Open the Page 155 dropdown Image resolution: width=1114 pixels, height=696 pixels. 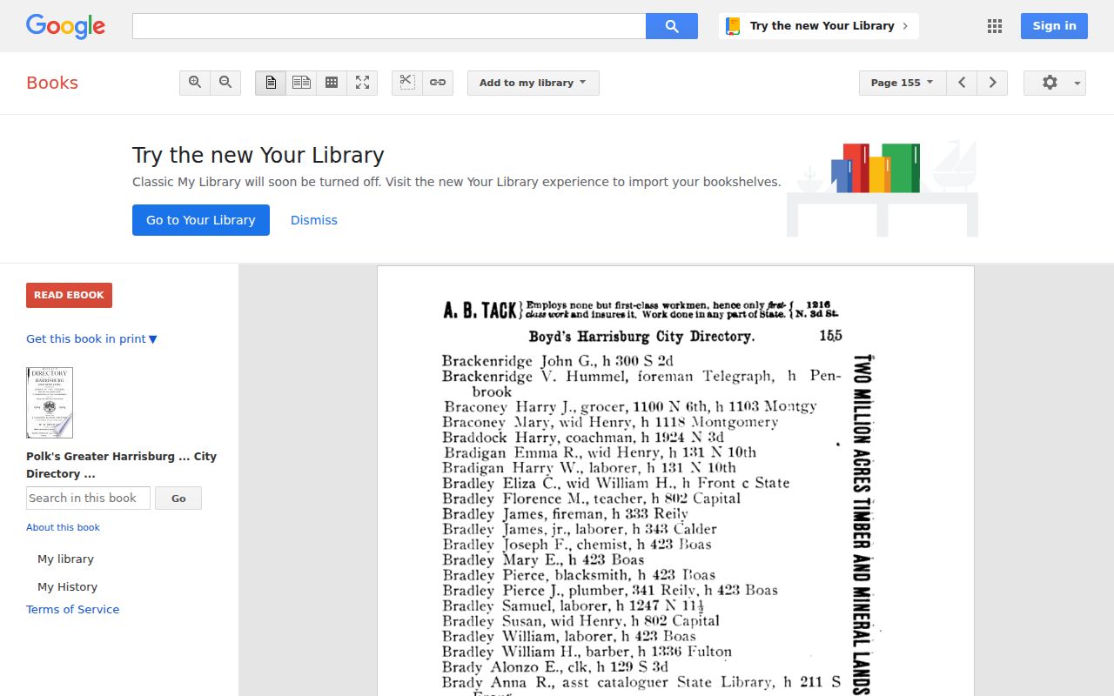tap(903, 83)
